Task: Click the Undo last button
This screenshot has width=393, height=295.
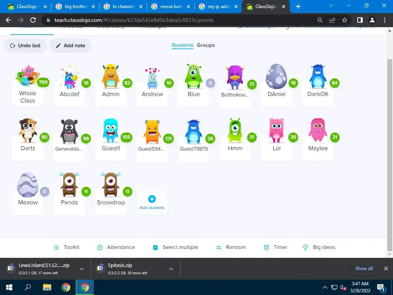Action: [25, 46]
